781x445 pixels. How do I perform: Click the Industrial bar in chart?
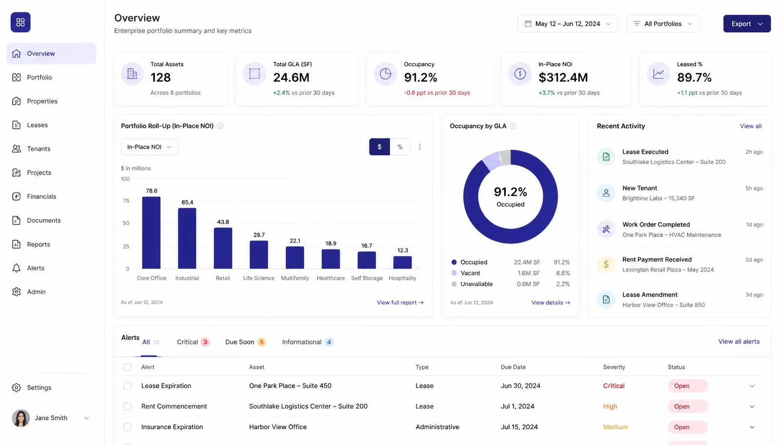point(187,239)
